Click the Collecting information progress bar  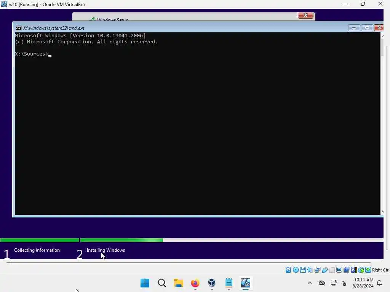(40, 240)
